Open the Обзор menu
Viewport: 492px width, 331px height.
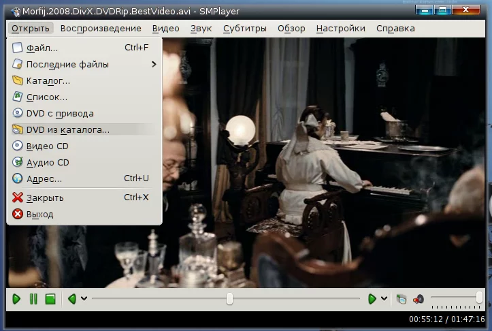(x=291, y=28)
